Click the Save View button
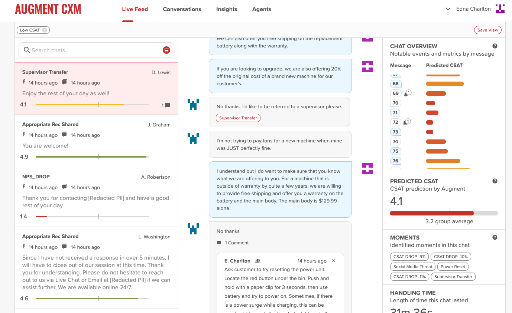 click(x=488, y=30)
